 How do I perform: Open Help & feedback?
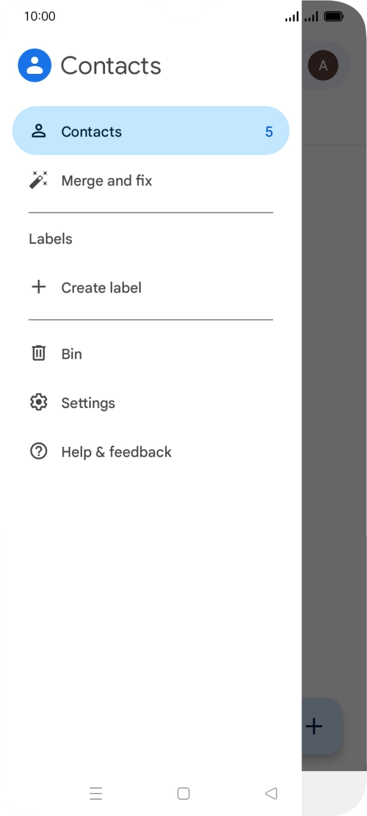pos(151,451)
